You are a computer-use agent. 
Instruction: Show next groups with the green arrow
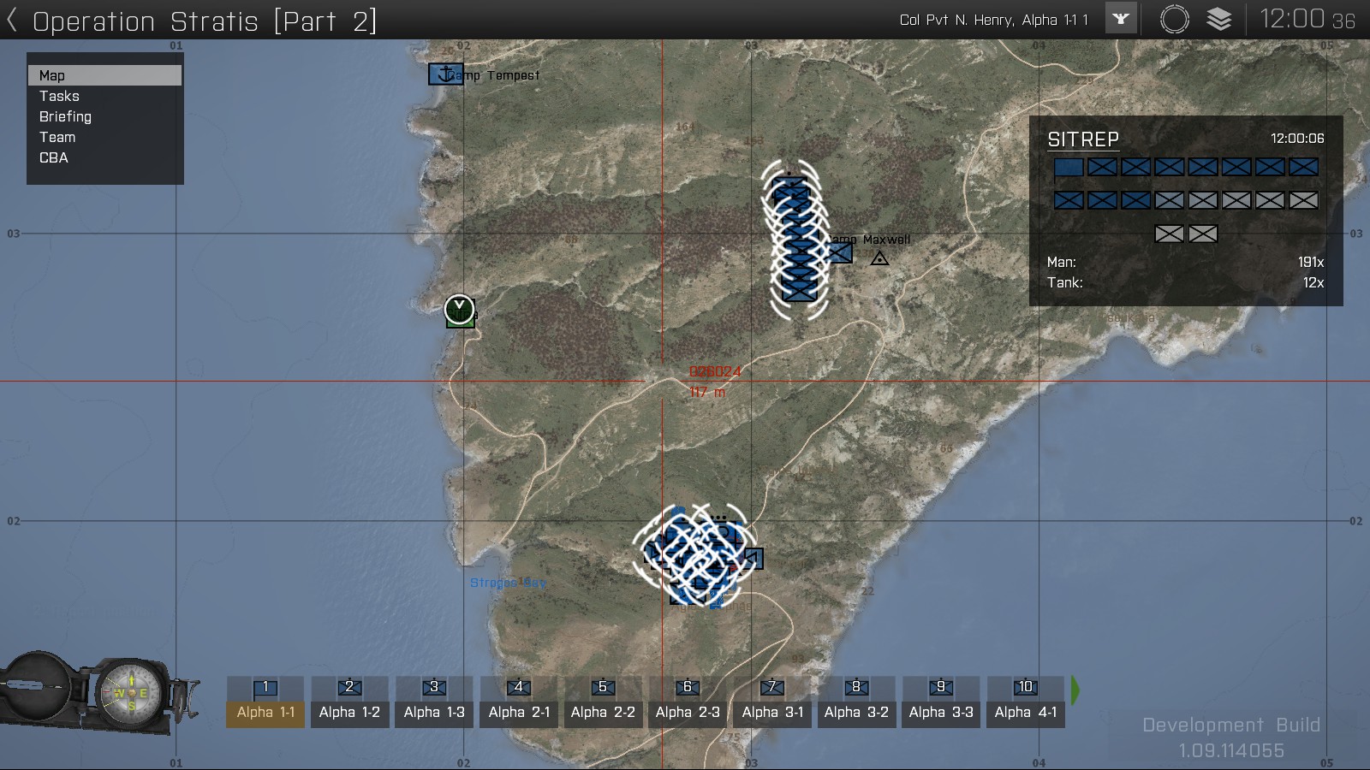1075,690
